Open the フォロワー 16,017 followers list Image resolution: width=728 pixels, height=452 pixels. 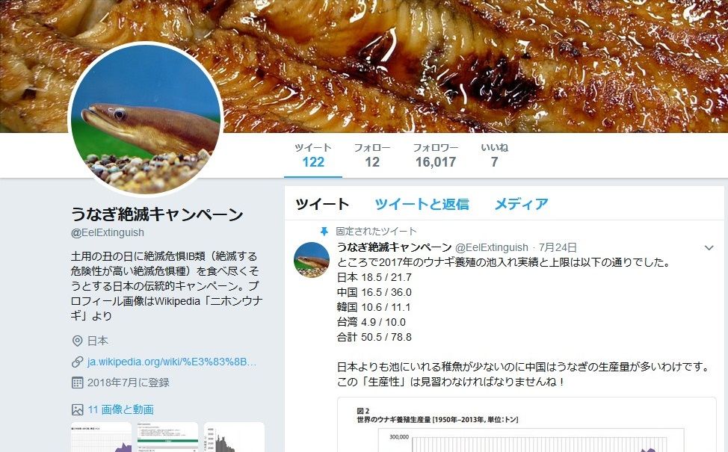[x=436, y=155]
